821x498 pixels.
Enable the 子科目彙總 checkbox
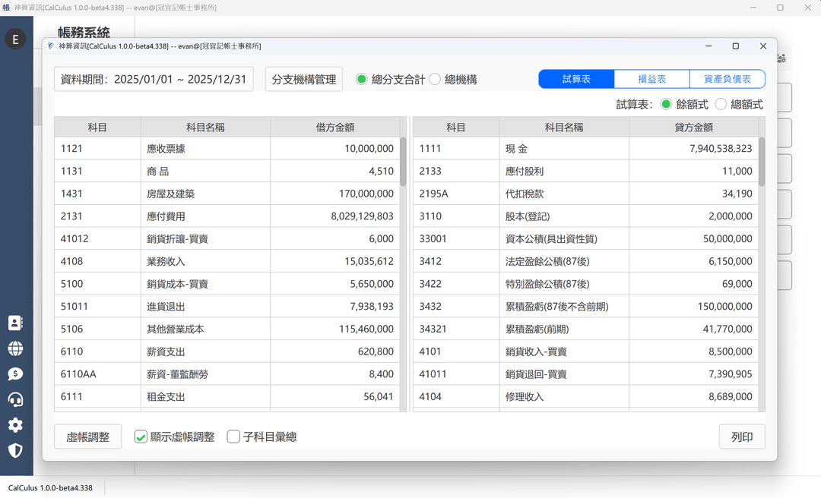234,437
